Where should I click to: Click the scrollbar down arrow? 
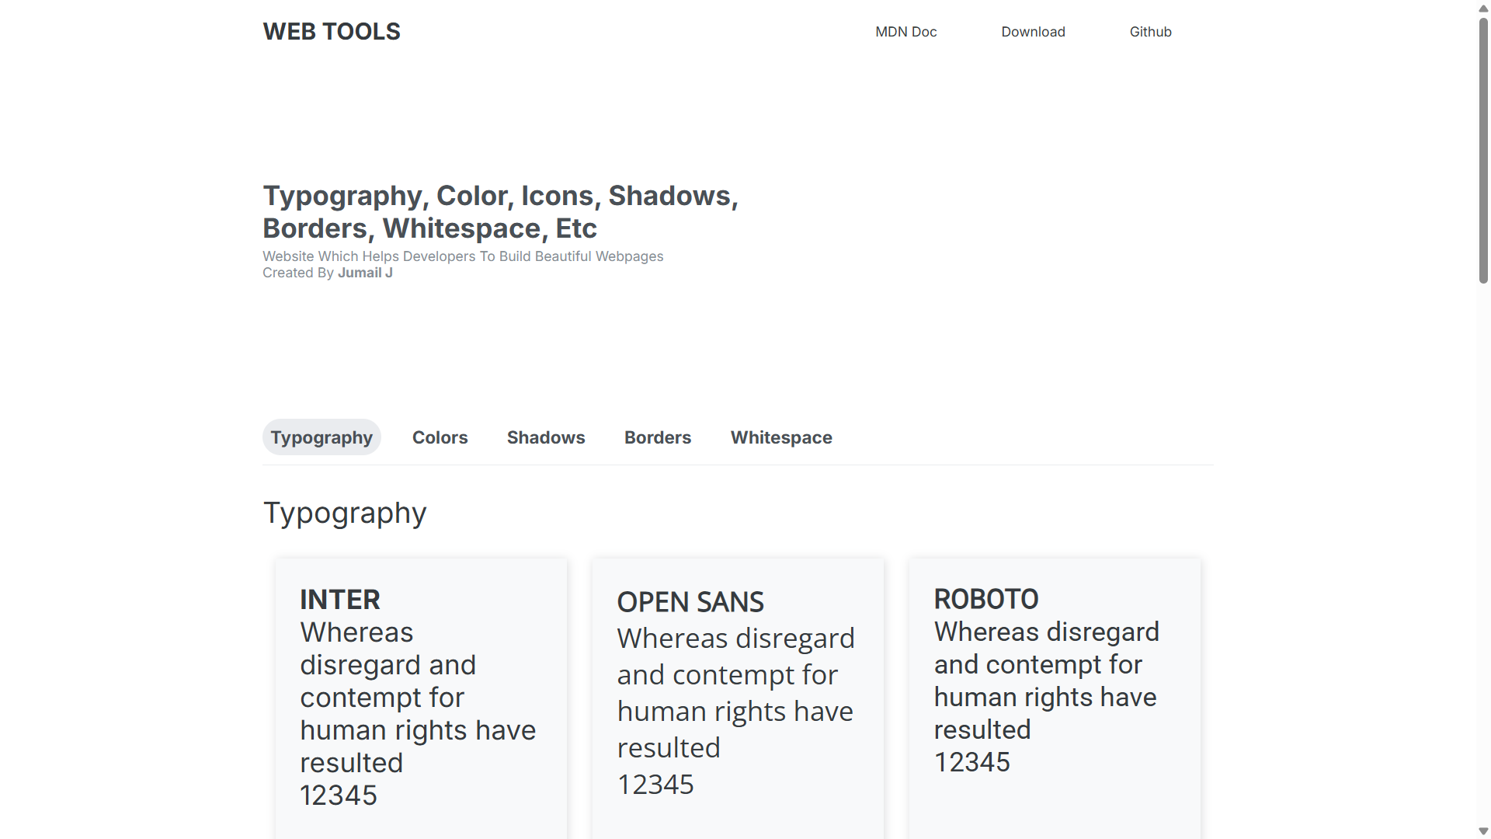(x=1483, y=831)
